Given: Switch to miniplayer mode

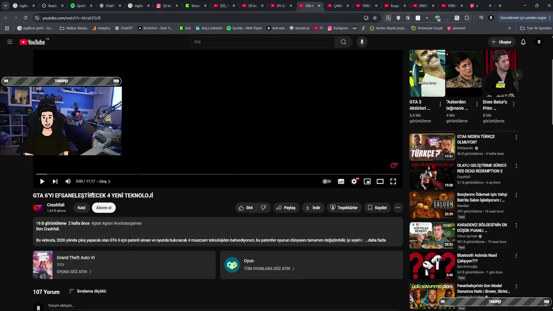Looking at the screenshot, I should 367,181.
